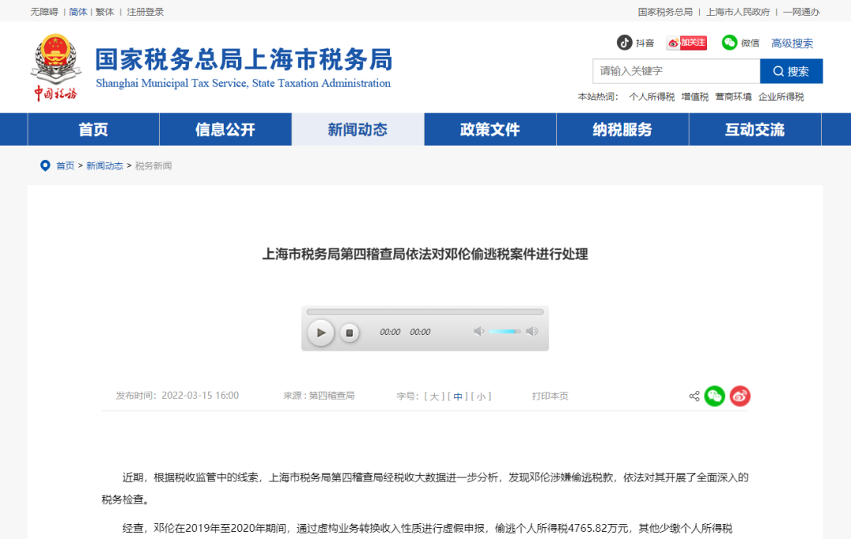This screenshot has height=539, width=851.
Task: Select the 新闻动态 navigation tab
Action: [359, 129]
